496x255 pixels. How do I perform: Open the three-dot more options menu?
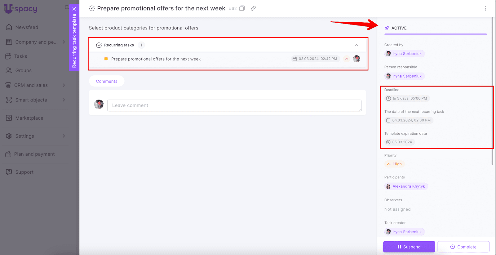click(x=485, y=8)
